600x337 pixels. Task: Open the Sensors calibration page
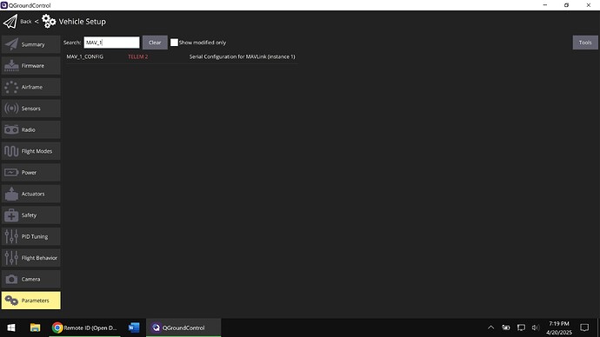point(31,109)
